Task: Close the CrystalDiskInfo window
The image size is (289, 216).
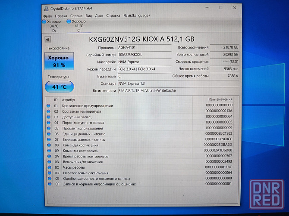Action: 235,8
